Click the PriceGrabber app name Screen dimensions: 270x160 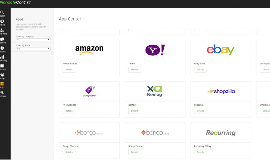tap(69, 105)
